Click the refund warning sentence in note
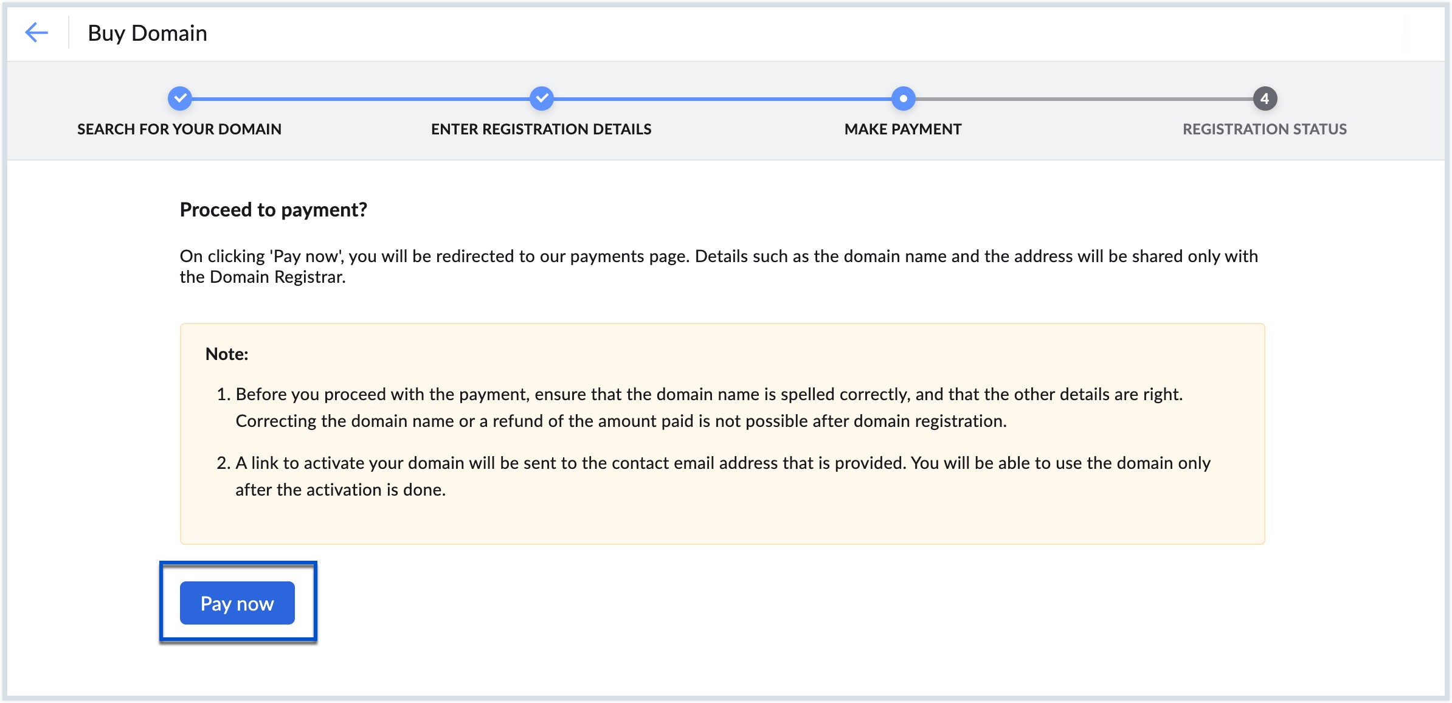 [x=621, y=421]
